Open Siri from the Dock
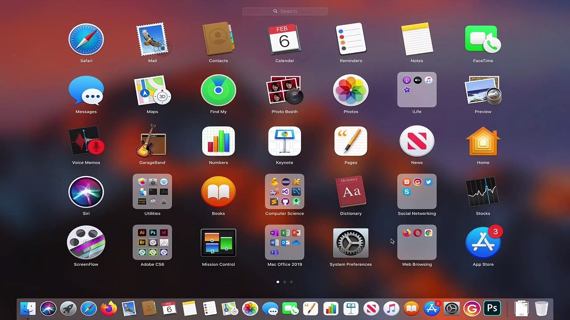The image size is (570, 320). 48,308
